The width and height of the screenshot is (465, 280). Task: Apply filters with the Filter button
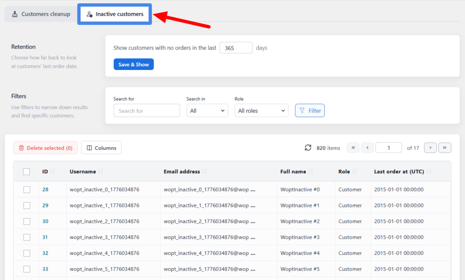pyautogui.click(x=310, y=111)
